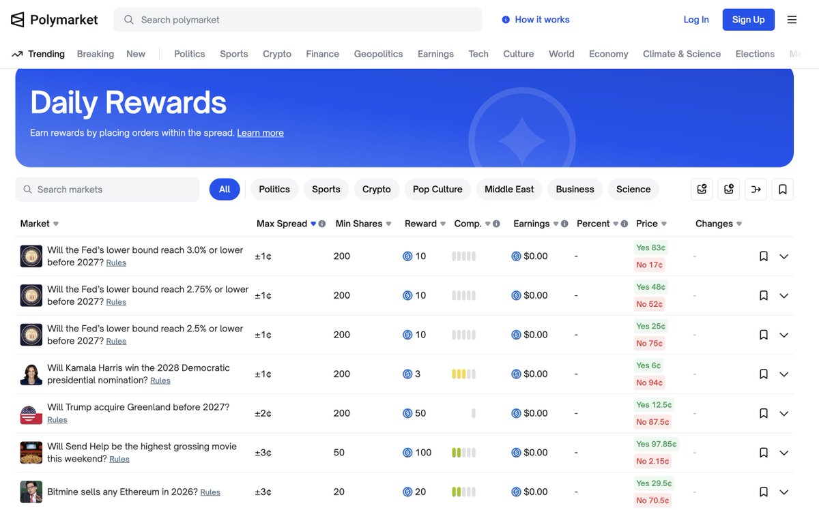
Task: Click the inbox icon with clock badge
Action: [x=729, y=189]
